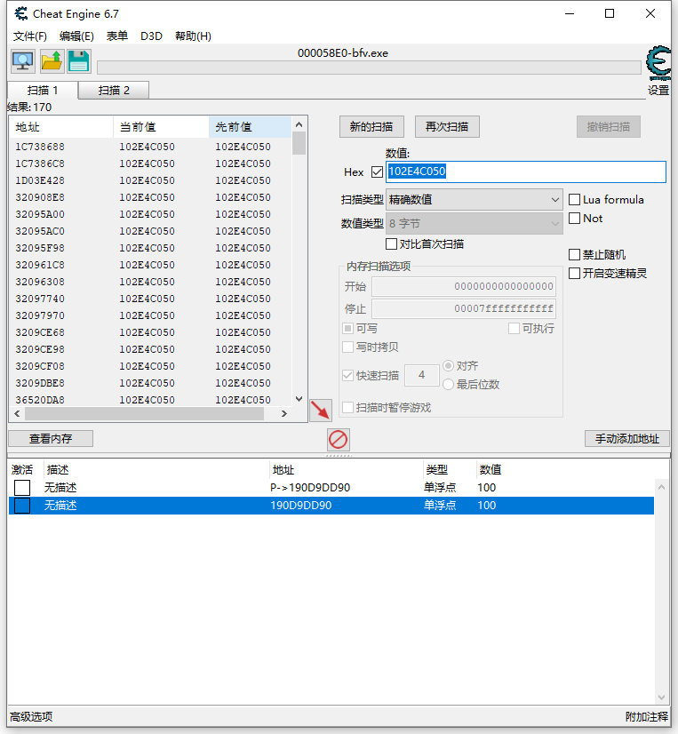Viewport: 678px width, 734px height.
Task: Select result address 1C738688
Action: 40,147
